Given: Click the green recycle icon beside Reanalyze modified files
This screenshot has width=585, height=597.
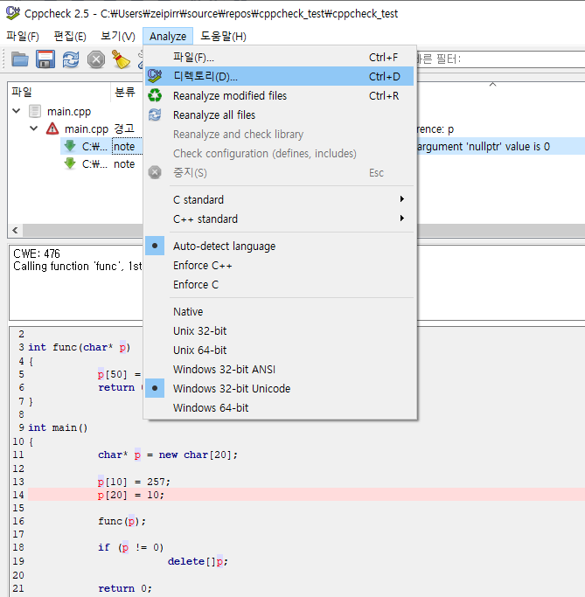Looking at the screenshot, I should click(155, 95).
